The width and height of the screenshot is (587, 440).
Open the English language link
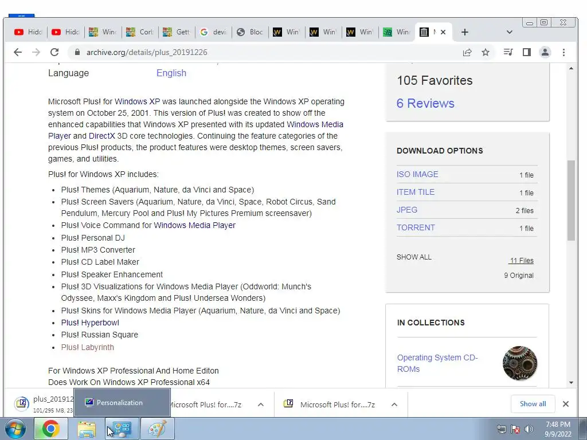[x=171, y=73]
